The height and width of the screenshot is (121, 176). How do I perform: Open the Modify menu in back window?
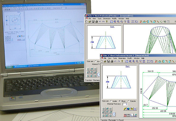(x=114, y=18)
